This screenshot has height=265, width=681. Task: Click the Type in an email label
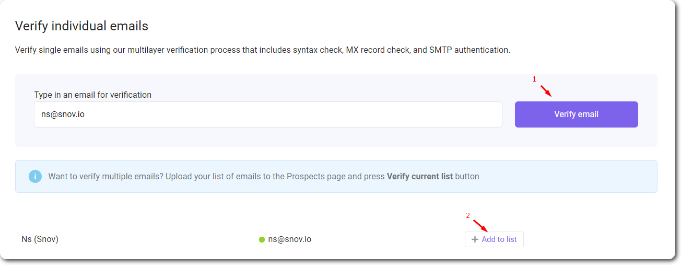tap(93, 95)
